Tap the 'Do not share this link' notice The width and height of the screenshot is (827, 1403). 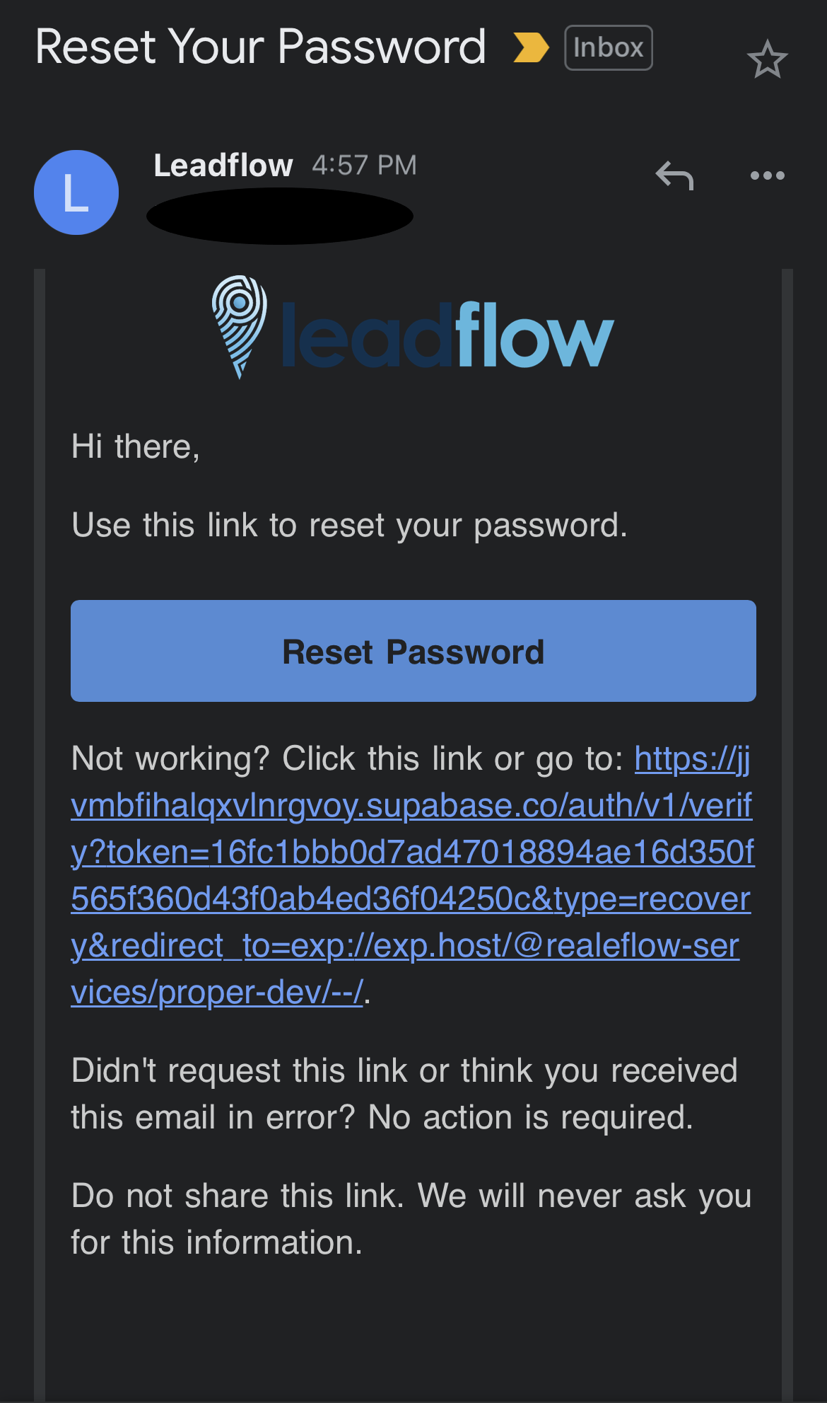tap(411, 1219)
